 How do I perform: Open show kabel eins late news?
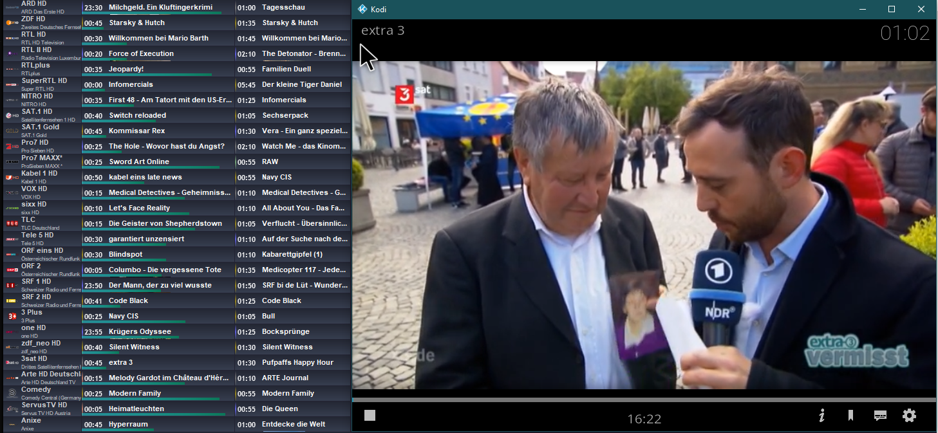pyautogui.click(x=145, y=177)
